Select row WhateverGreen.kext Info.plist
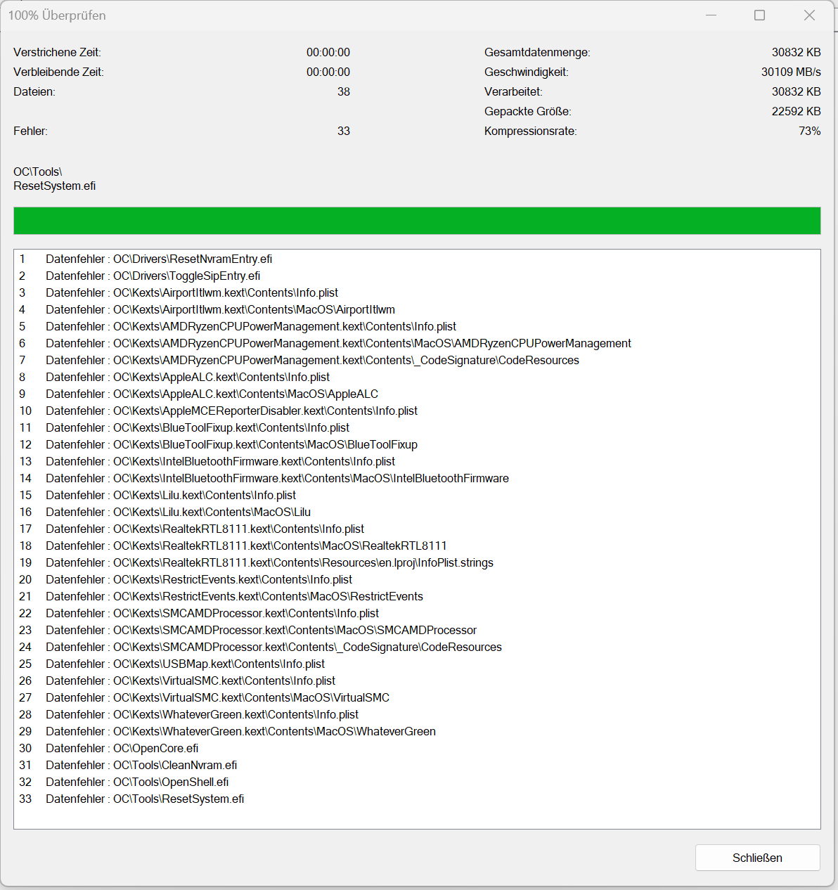This screenshot has width=838, height=890. [417, 714]
